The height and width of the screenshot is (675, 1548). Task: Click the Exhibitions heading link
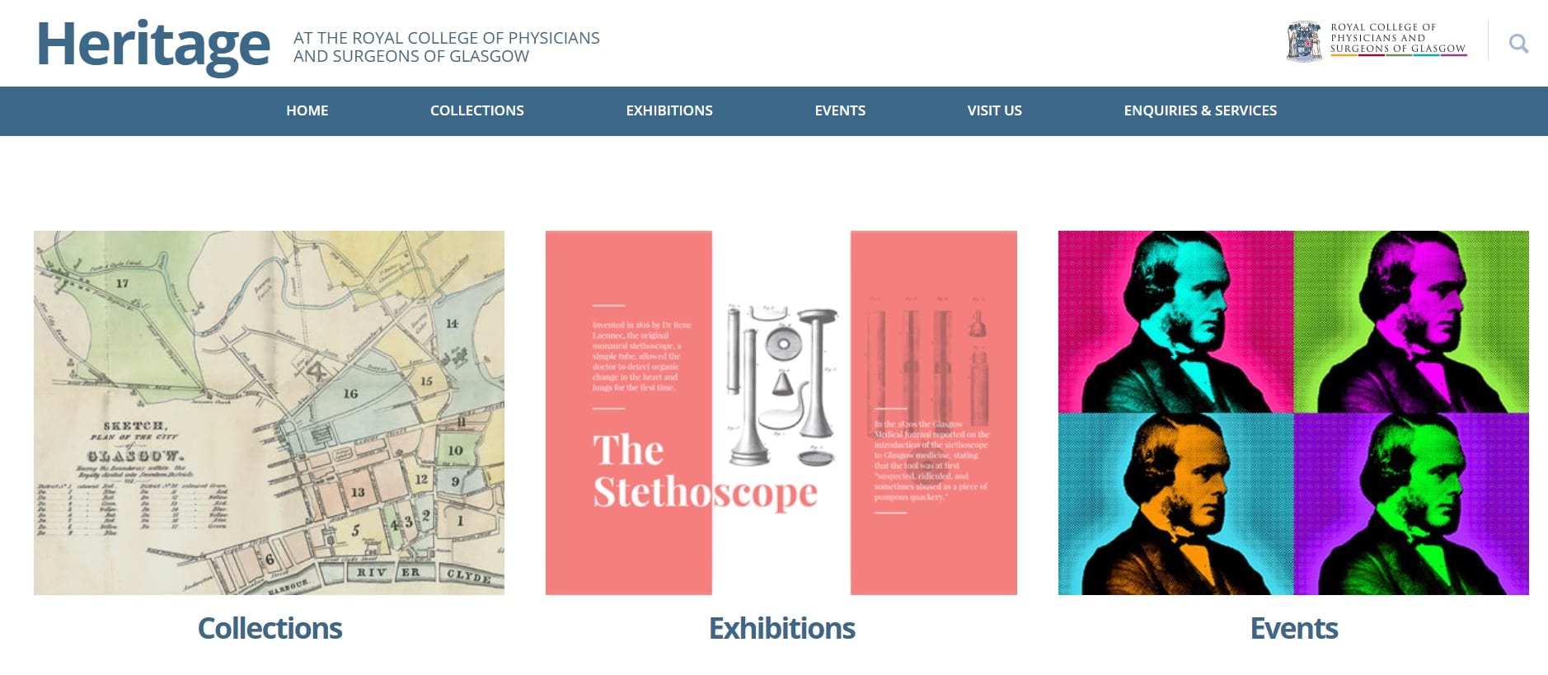pyautogui.click(x=782, y=628)
